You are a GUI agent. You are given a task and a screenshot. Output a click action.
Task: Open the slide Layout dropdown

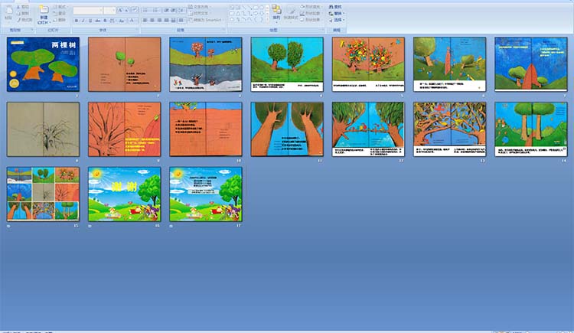click(60, 7)
